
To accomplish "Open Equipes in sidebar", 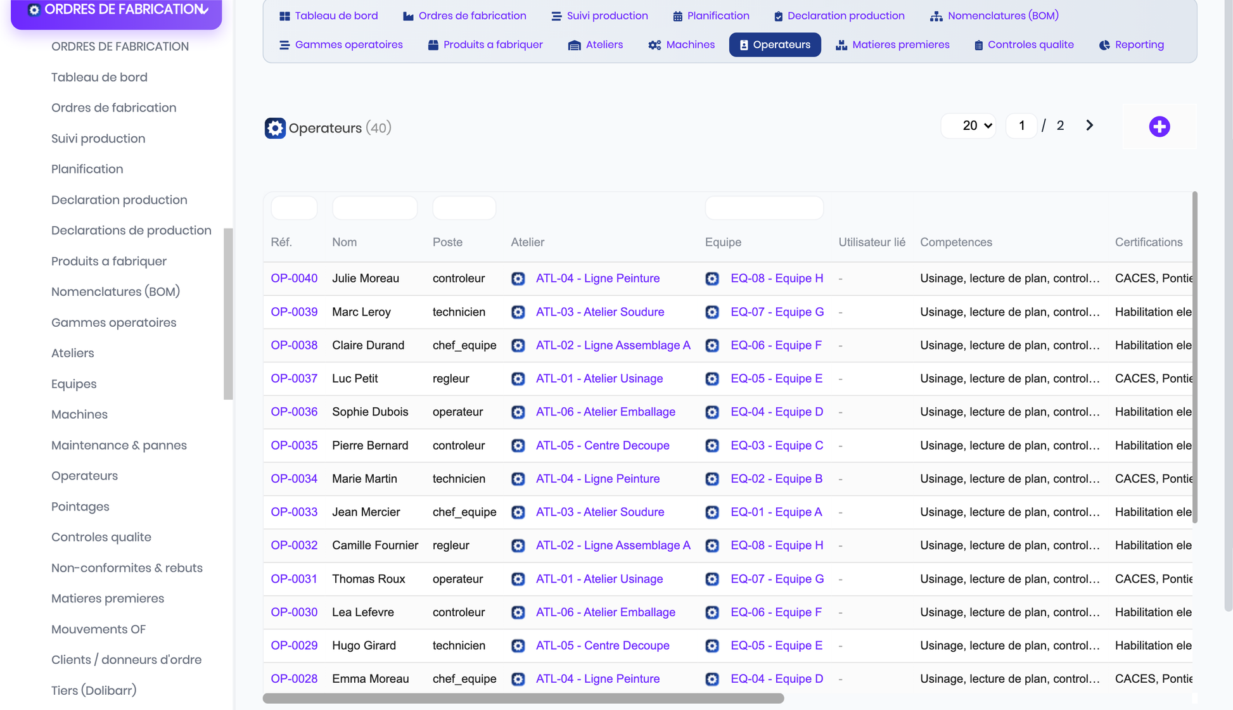I will (74, 384).
